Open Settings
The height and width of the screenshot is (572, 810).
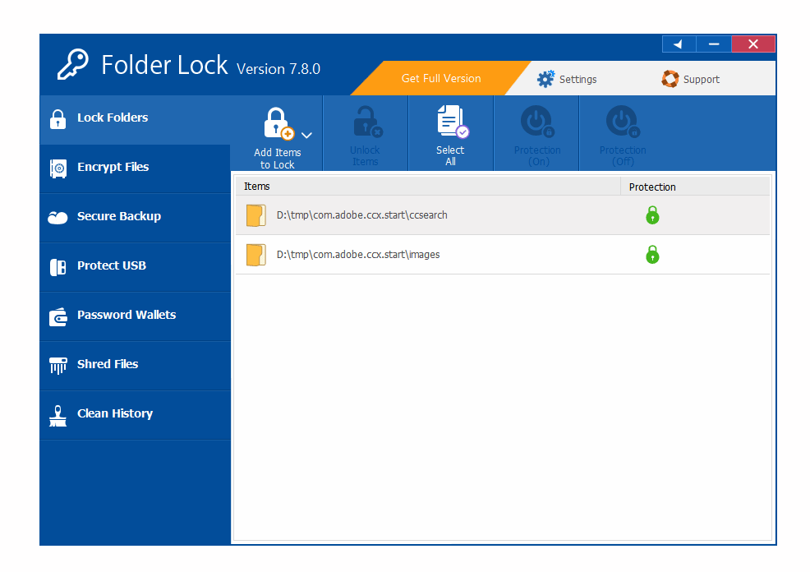[x=567, y=79]
